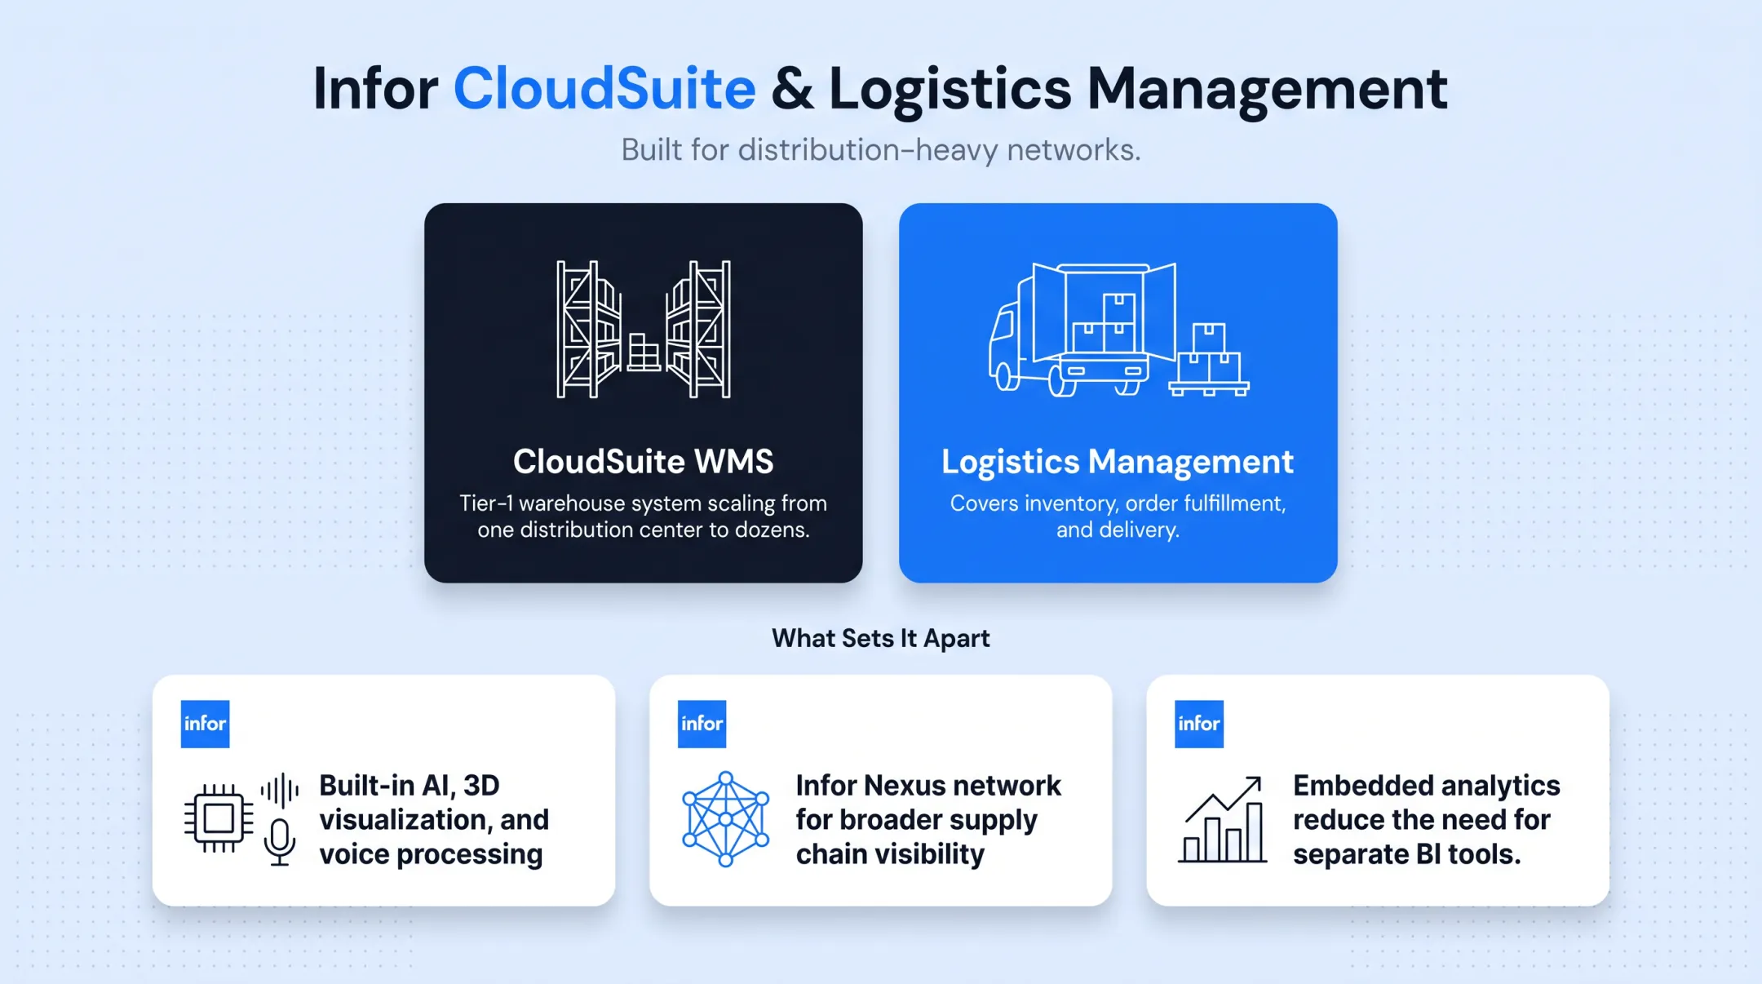Click 'Built-in AI, 3D visualization' text
The image size is (1762, 984).
point(434,819)
